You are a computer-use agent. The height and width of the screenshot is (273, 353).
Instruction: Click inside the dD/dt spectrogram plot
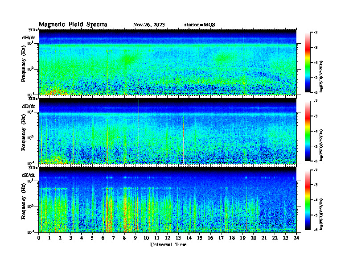168,131
